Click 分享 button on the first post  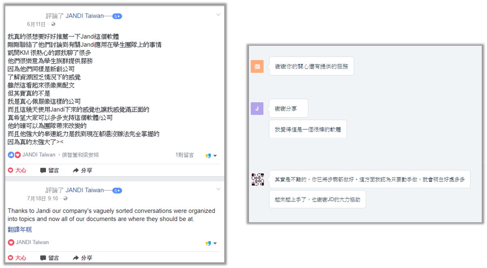point(82,170)
